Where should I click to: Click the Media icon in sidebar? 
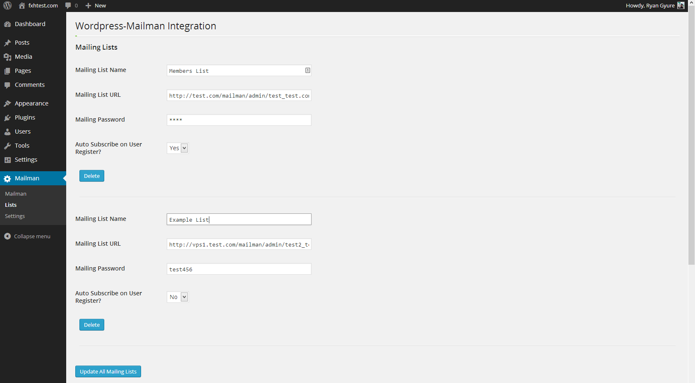(x=7, y=57)
